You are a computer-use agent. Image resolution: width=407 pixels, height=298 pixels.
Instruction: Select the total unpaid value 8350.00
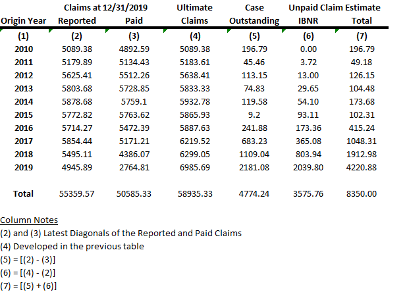tap(361, 194)
